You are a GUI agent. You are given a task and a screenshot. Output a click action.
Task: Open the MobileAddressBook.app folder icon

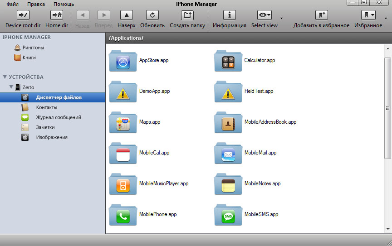(228, 122)
